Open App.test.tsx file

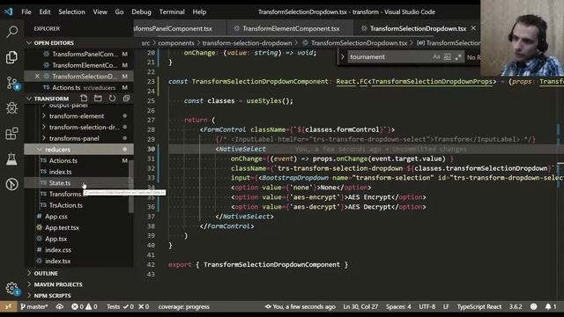pyautogui.click(x=62, y=227)
